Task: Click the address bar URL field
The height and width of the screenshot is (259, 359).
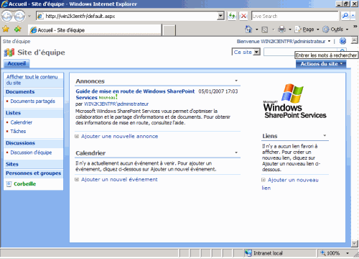Action: pos(127,16)
